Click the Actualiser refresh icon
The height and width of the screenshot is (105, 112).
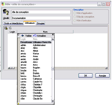[35, 36]
